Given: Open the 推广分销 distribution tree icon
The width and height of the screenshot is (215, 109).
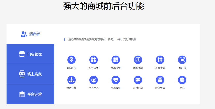Looking at the screenshot, I should coord(71,80).
